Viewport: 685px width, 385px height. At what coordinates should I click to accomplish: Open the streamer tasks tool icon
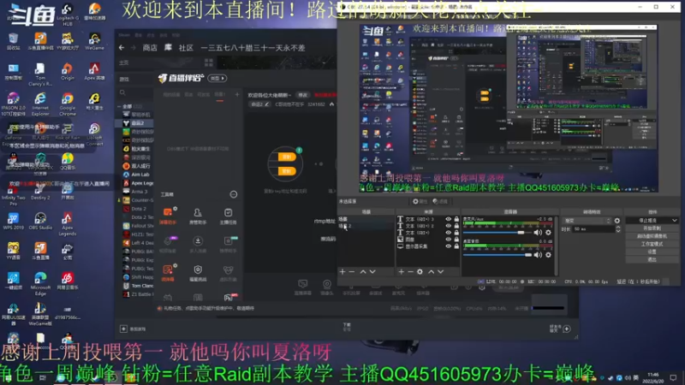tap(228, 216)
